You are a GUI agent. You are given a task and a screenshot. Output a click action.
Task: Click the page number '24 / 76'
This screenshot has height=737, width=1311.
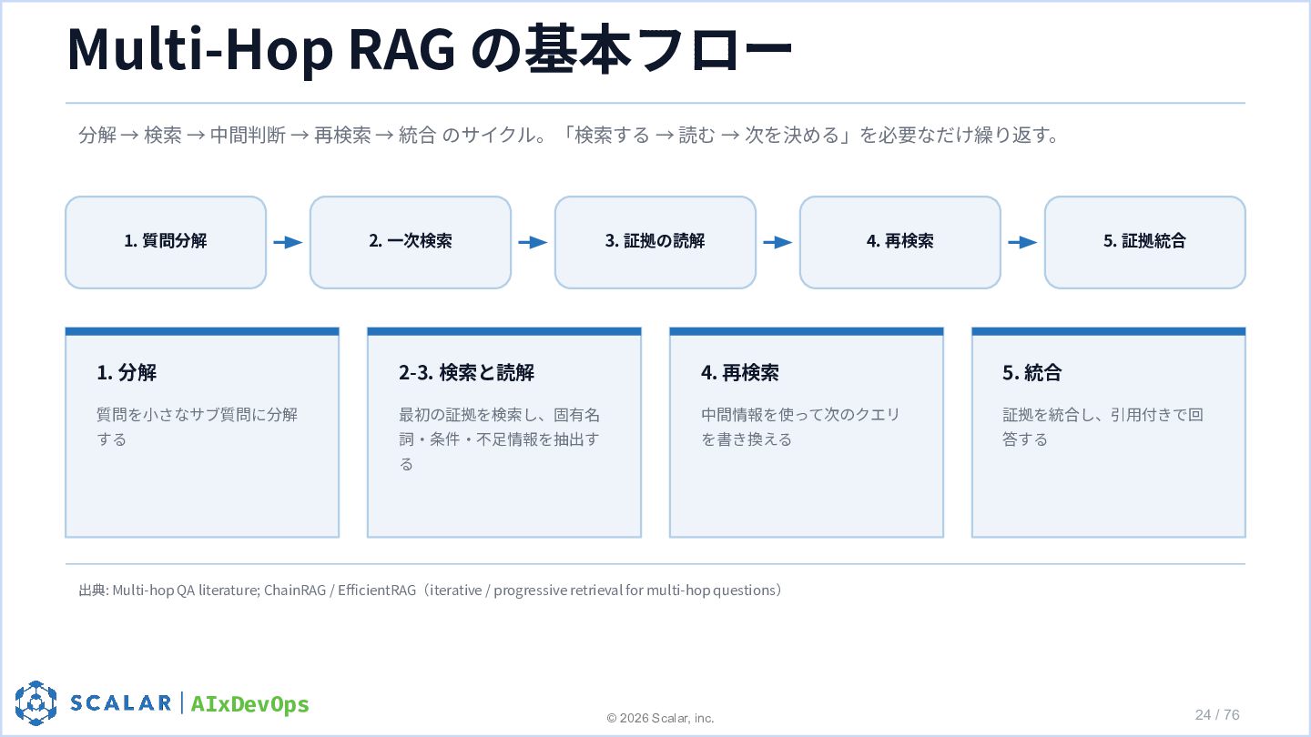(1217, 714)
